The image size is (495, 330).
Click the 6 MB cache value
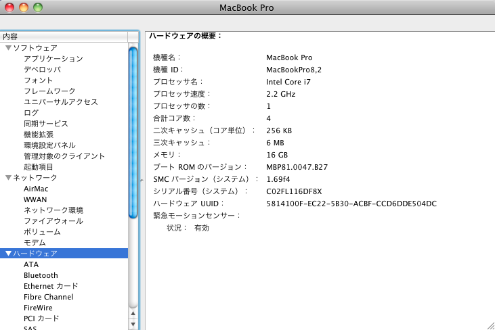(x=275, y=143)
